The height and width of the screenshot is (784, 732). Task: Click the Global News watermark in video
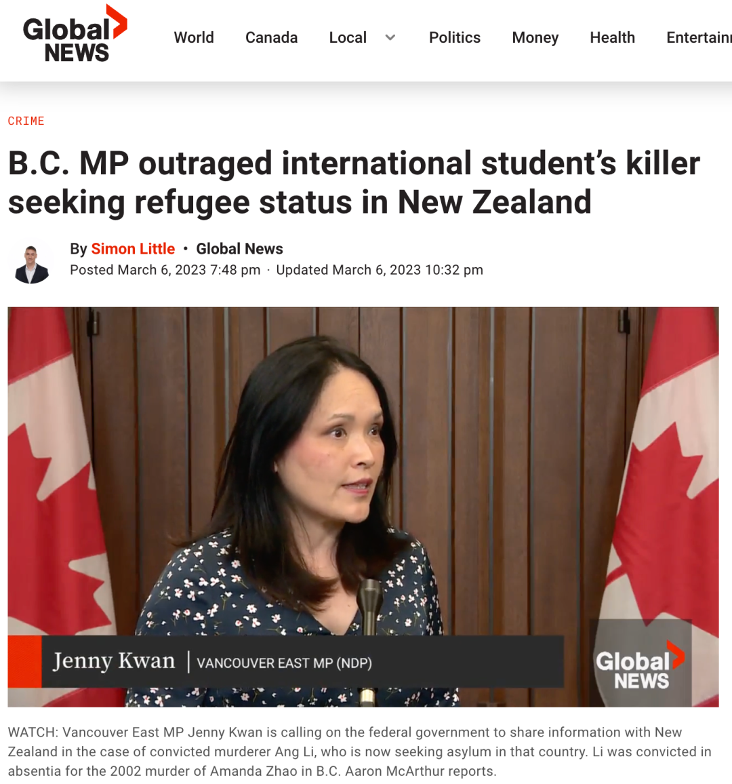coord(640,664)
